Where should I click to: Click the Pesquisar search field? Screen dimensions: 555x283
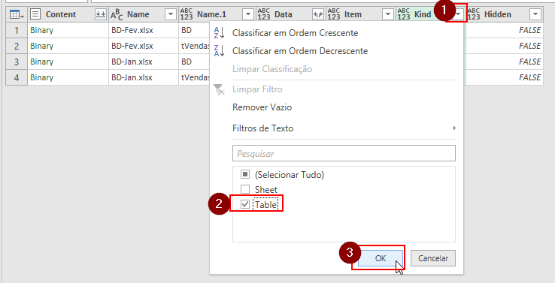click(x=344, y=153)
